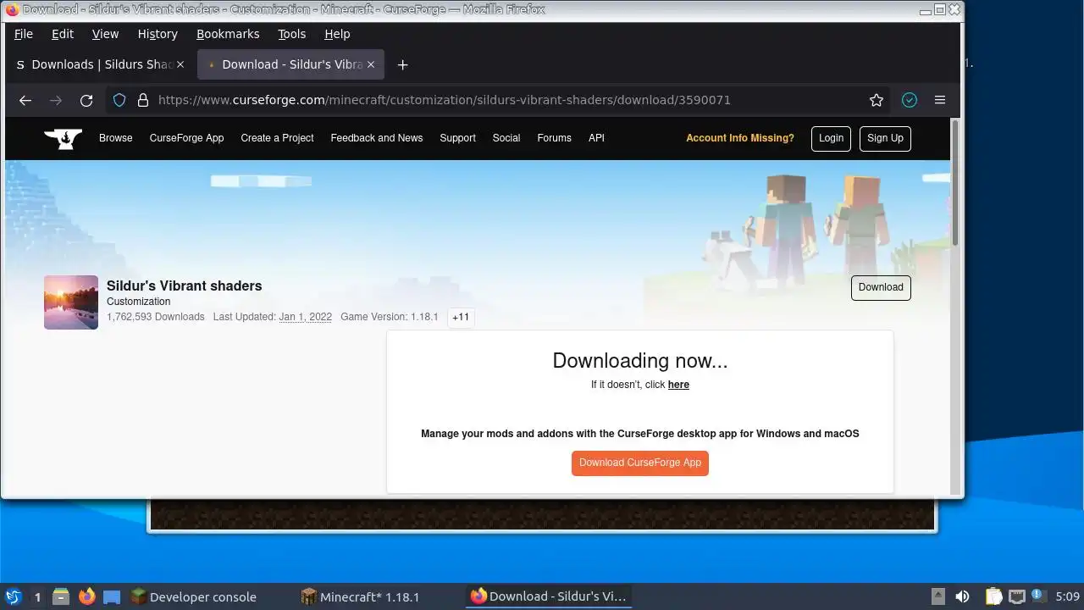Viewport: 1084px width, 610px height.
Task: Open the Firefox hamburger application menu
Action: pyautogui.click(x=940, y=100)
